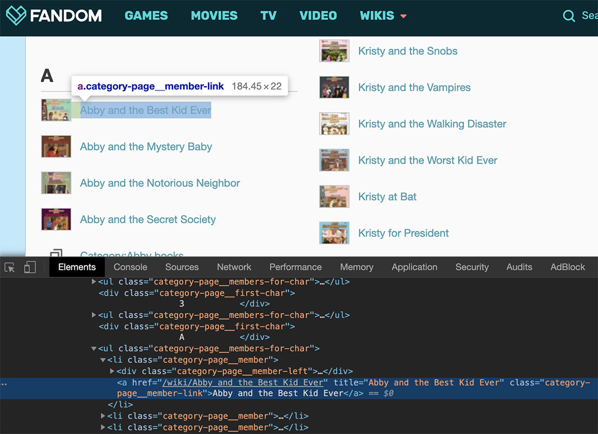Select the inspect element tool in DevTools

tap(9, 267)
